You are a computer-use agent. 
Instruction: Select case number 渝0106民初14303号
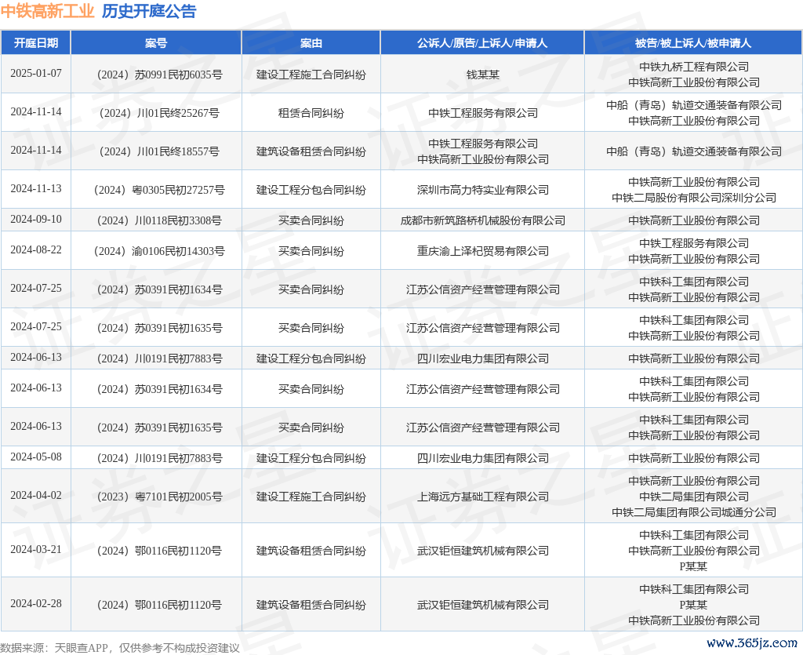159,252
